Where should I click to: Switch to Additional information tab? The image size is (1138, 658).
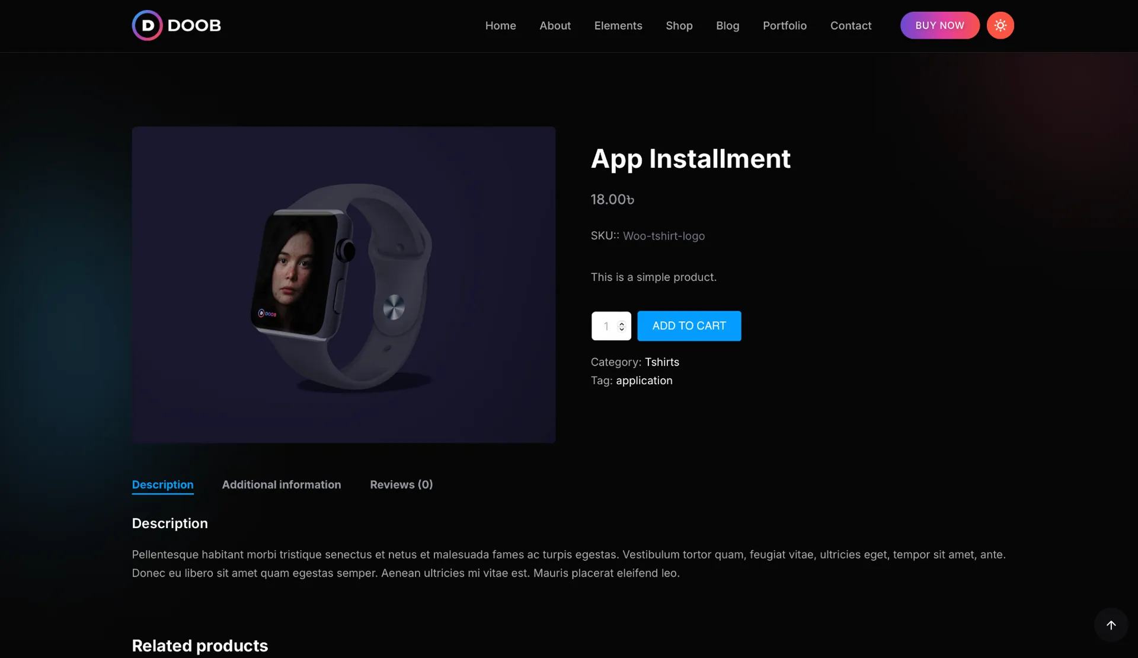coord(282,484)
